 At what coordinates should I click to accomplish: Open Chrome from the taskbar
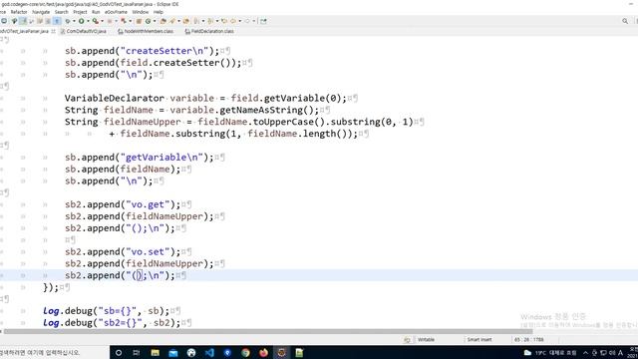[245, 352]
